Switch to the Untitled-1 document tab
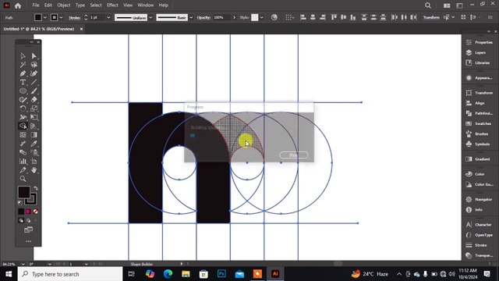Viewport: 499px width, 281px height. 39,29
